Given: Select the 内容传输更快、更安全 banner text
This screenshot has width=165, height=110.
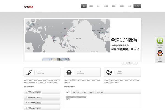Looking at the screenshot, I should tap(125, 49).
